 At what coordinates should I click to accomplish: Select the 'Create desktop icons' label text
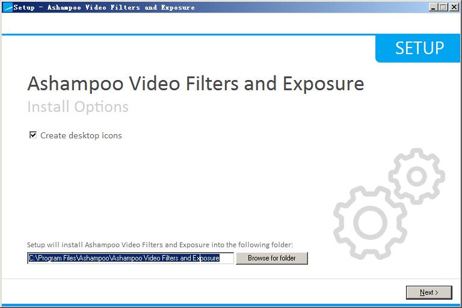(81, 135)
